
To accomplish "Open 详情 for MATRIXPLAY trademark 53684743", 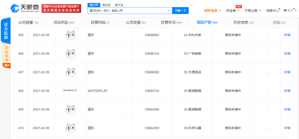I will [x=287, y=91].
